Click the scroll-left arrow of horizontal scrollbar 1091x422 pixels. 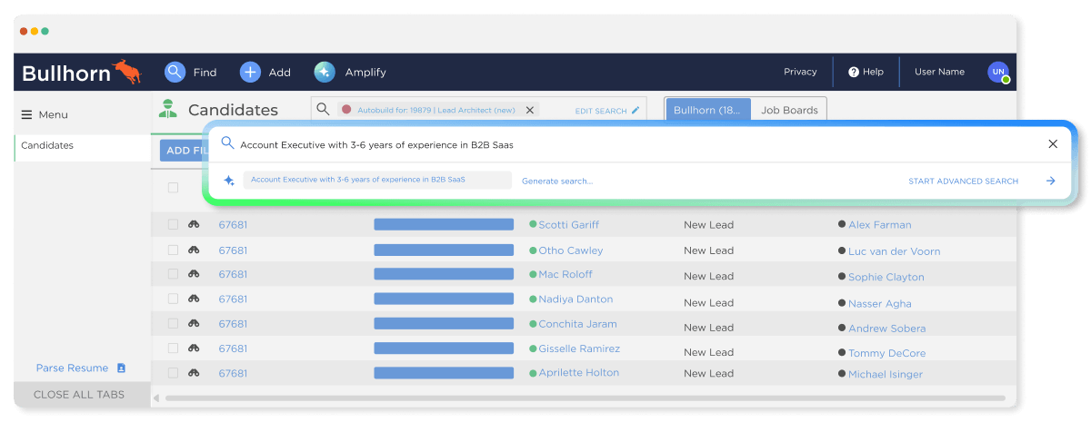pos(155,397)
